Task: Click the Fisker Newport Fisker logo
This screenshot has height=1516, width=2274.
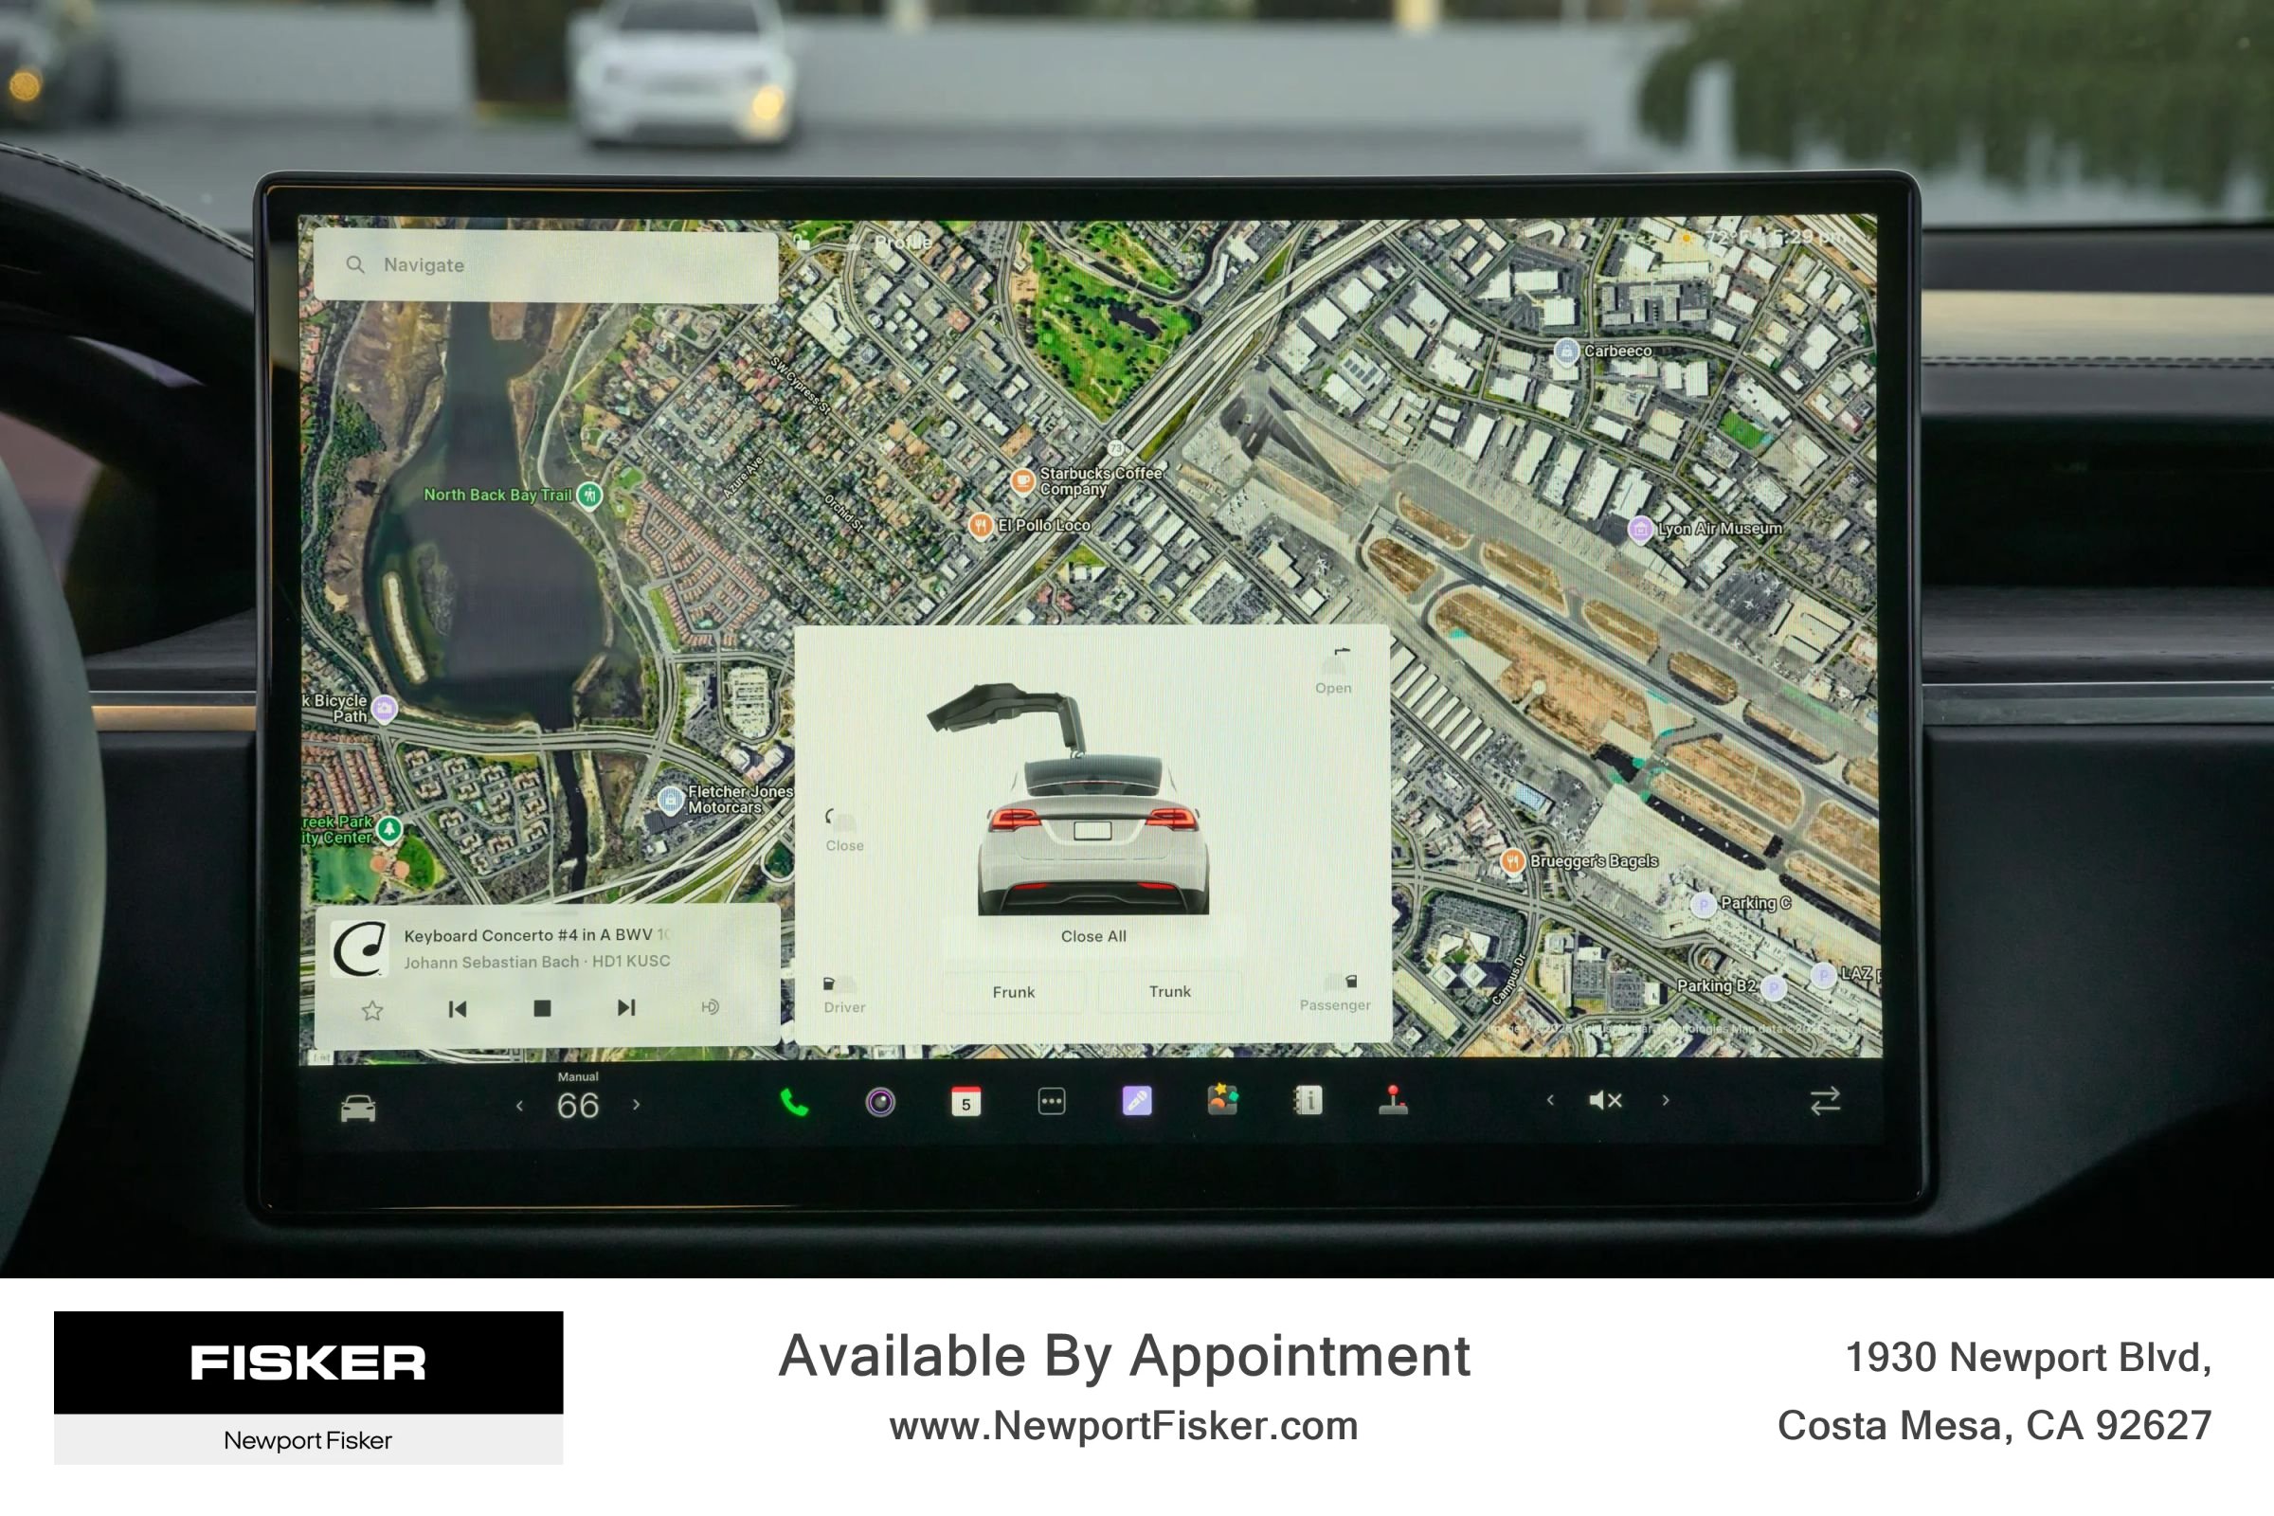Action: point(309,1387)
